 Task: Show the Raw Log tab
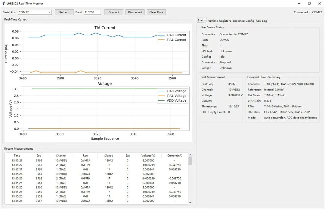pos(262,21)
